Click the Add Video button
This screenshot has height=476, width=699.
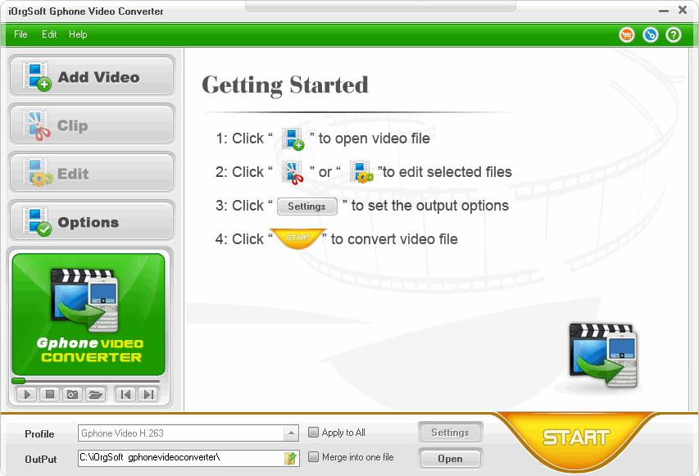click(92, 75)
